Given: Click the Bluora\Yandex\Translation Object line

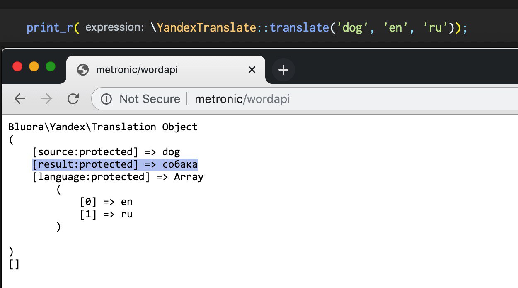Looking at the screenshot, I should pos(103,127).
